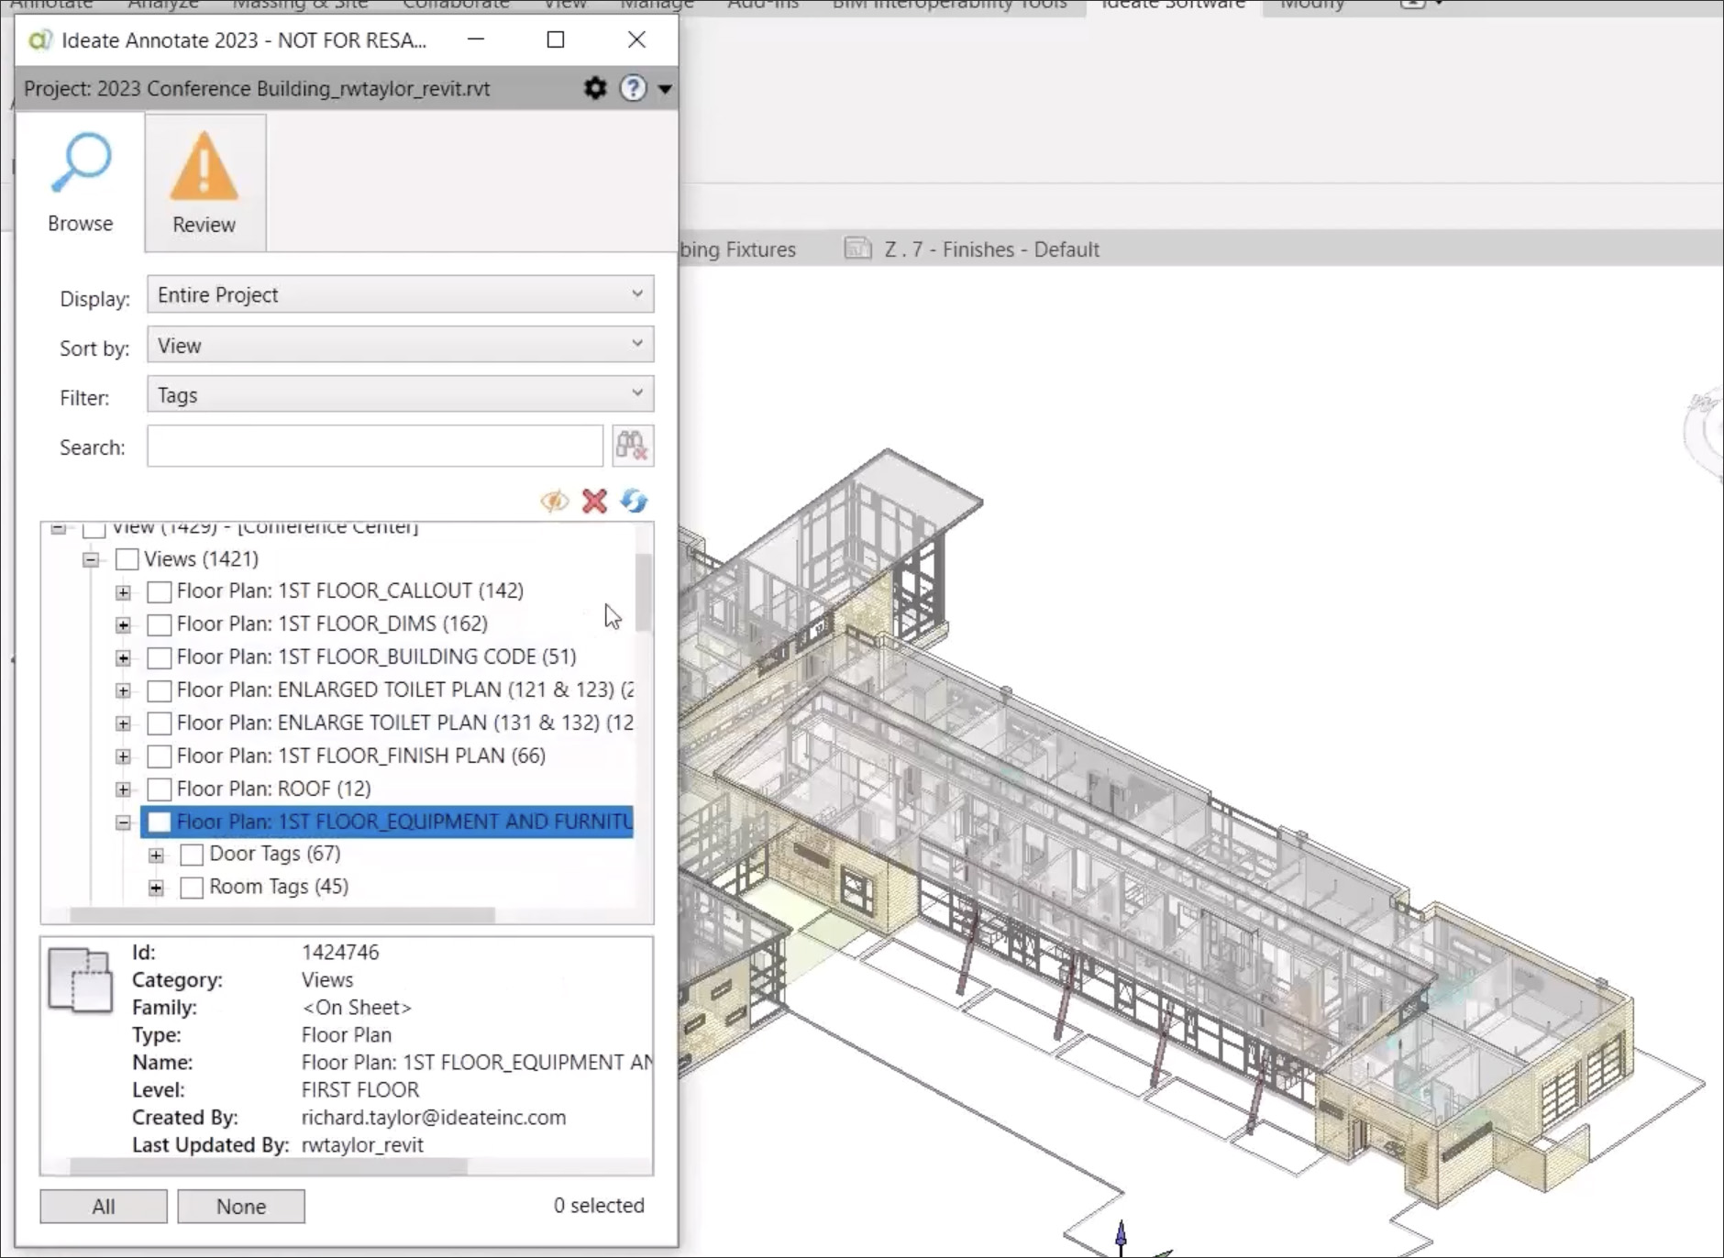The width and height of the screenshot is (1724, 1258).
Task: Open the Collaborate ribbon tab
Action: pos(456,5)
